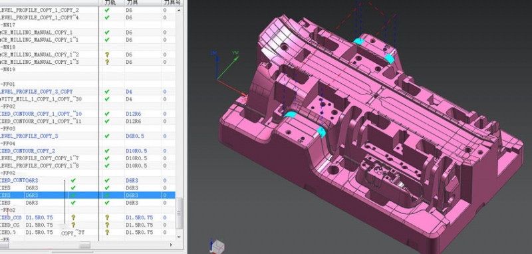
Task: Click the green checkmark beside IXED_CONTOUR_COPY_2
Action: [x=107, y=151]
